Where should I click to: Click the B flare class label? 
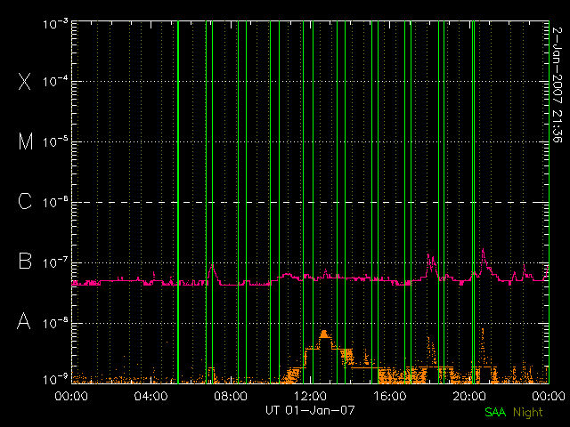[25, 261]
